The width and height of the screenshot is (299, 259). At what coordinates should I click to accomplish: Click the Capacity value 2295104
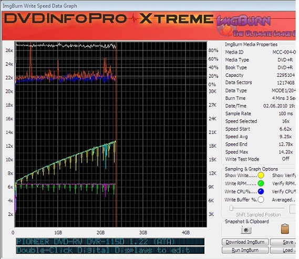pyautogui.click(x=286, y=75)
